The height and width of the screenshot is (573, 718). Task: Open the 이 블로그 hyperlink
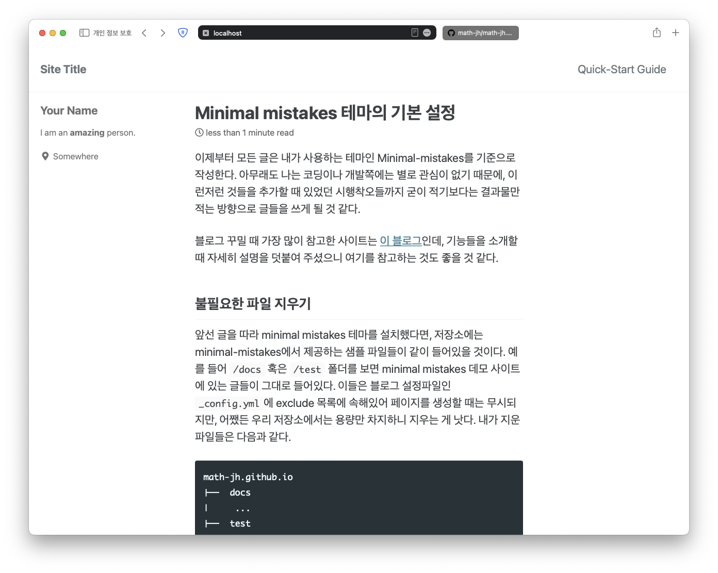pos(400,240)
